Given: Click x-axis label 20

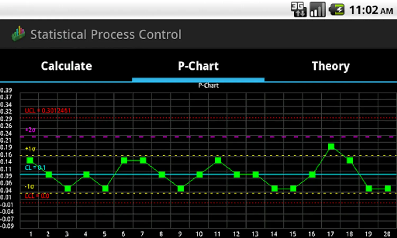Looking at the screenshot, I should [x=387, y=234].
